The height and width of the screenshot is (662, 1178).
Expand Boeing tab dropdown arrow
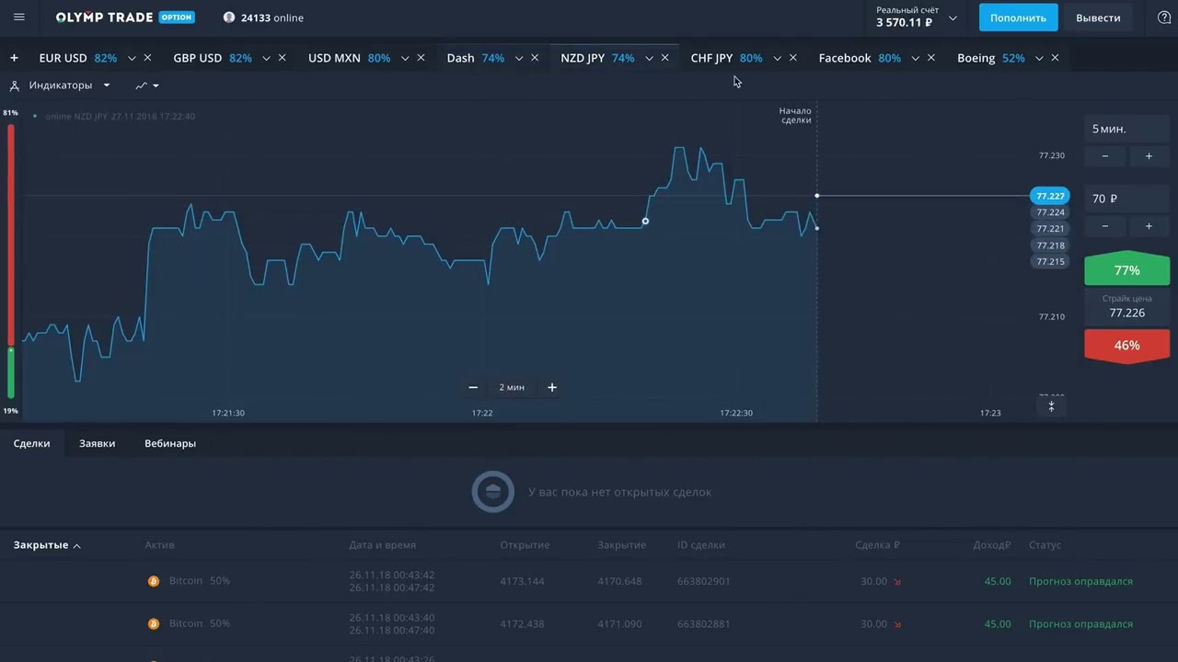click(1039, 58)
